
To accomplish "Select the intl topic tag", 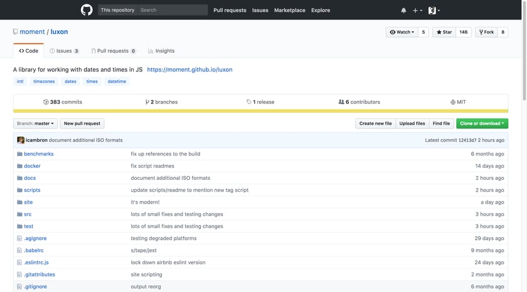I will pyautogui.click(x=20, y=81).
